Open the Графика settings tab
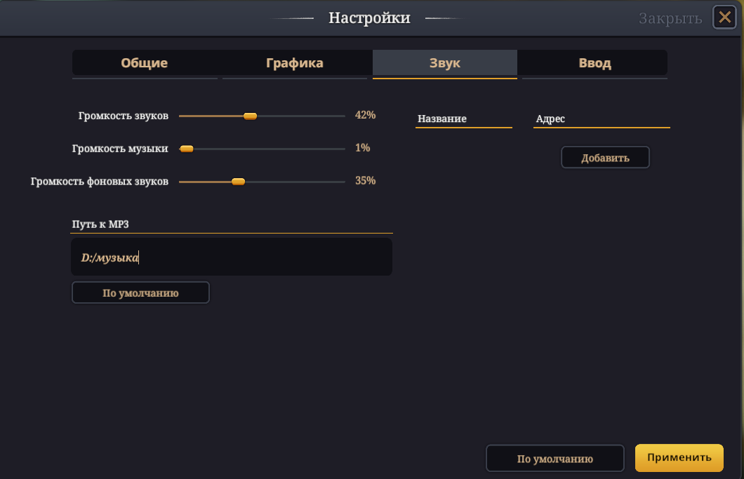744x479 pixels. pyautogui.click(x=295, y=63)
